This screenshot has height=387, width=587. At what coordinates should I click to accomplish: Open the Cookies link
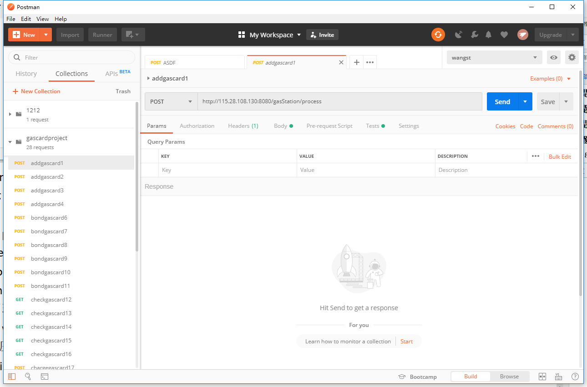tap(505, 126)
